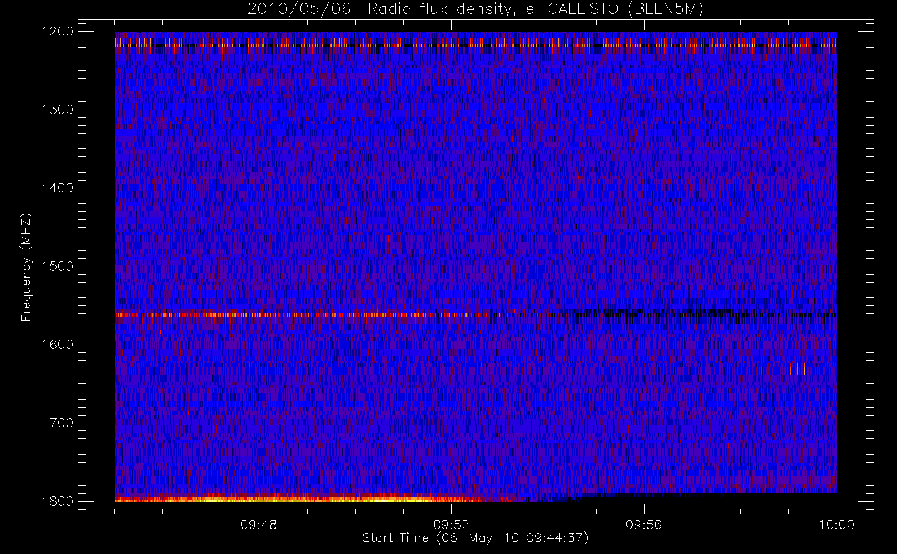Image resolution: width=897 pixels, height=554 pixels.
Task: Click the 1600 frequency tick label
Action: point(58,345)
